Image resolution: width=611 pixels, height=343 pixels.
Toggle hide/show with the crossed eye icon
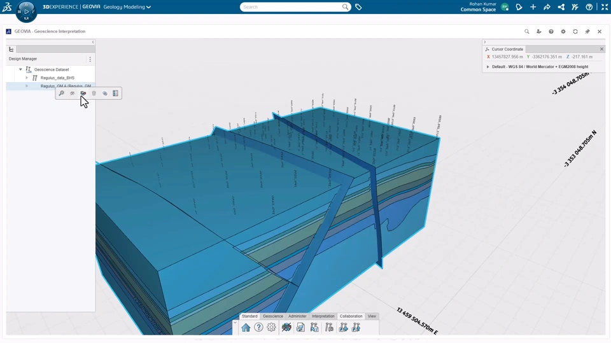click(72, 93)
